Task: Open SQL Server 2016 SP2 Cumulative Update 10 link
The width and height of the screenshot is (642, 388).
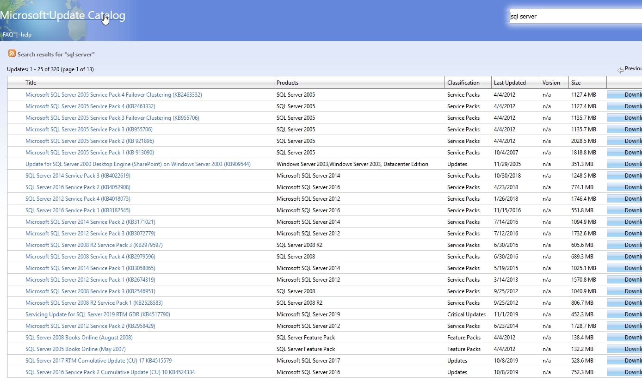Action: click(110, 372)
